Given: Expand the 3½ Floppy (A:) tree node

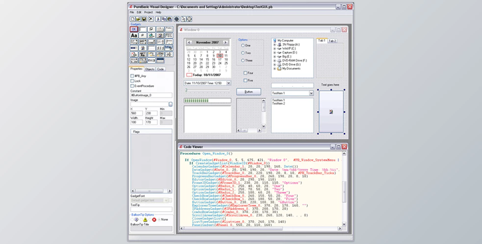Looking at the screenshot, I should [274, 44].
